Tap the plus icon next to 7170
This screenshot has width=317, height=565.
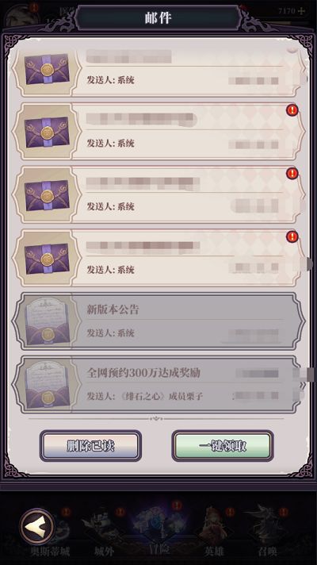point(301,11)
